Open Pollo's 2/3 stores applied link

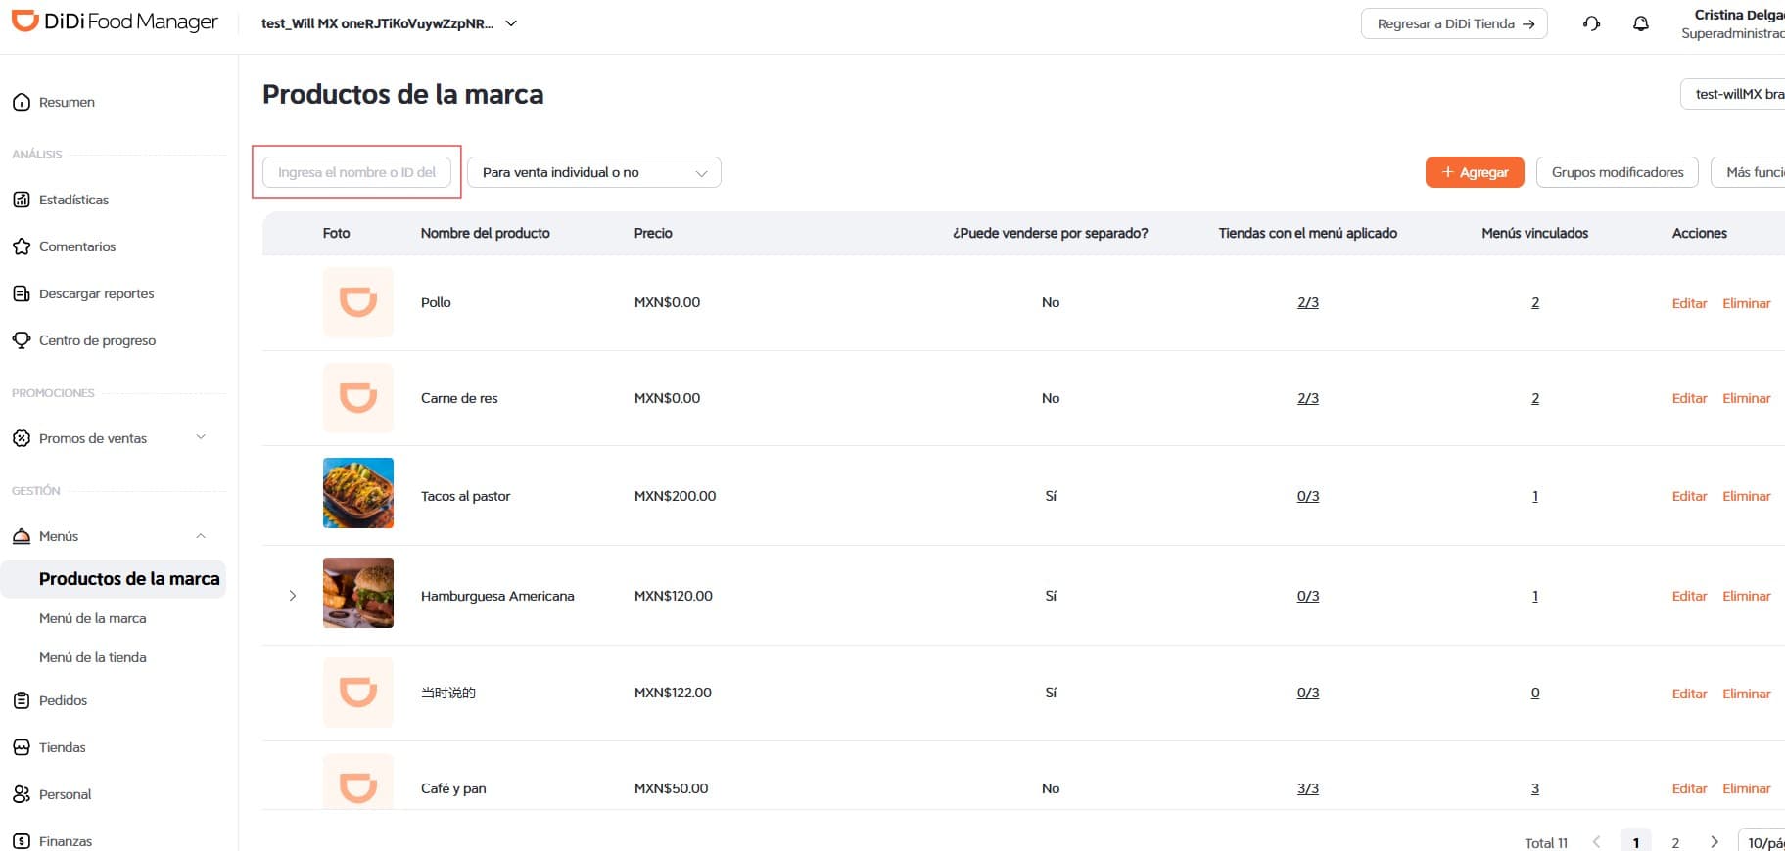click(x=1308, y=302)
